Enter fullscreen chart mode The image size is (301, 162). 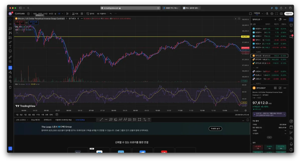277,14
